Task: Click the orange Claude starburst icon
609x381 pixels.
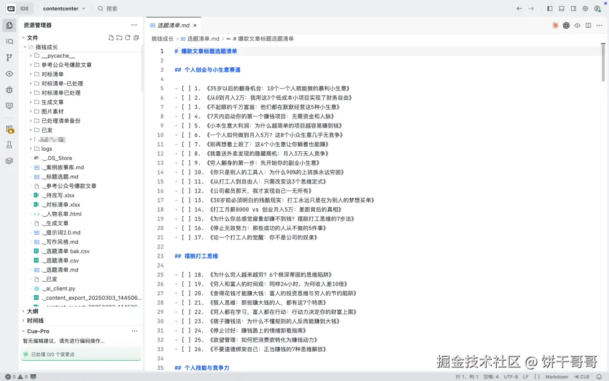Action: tap(555, 25)
